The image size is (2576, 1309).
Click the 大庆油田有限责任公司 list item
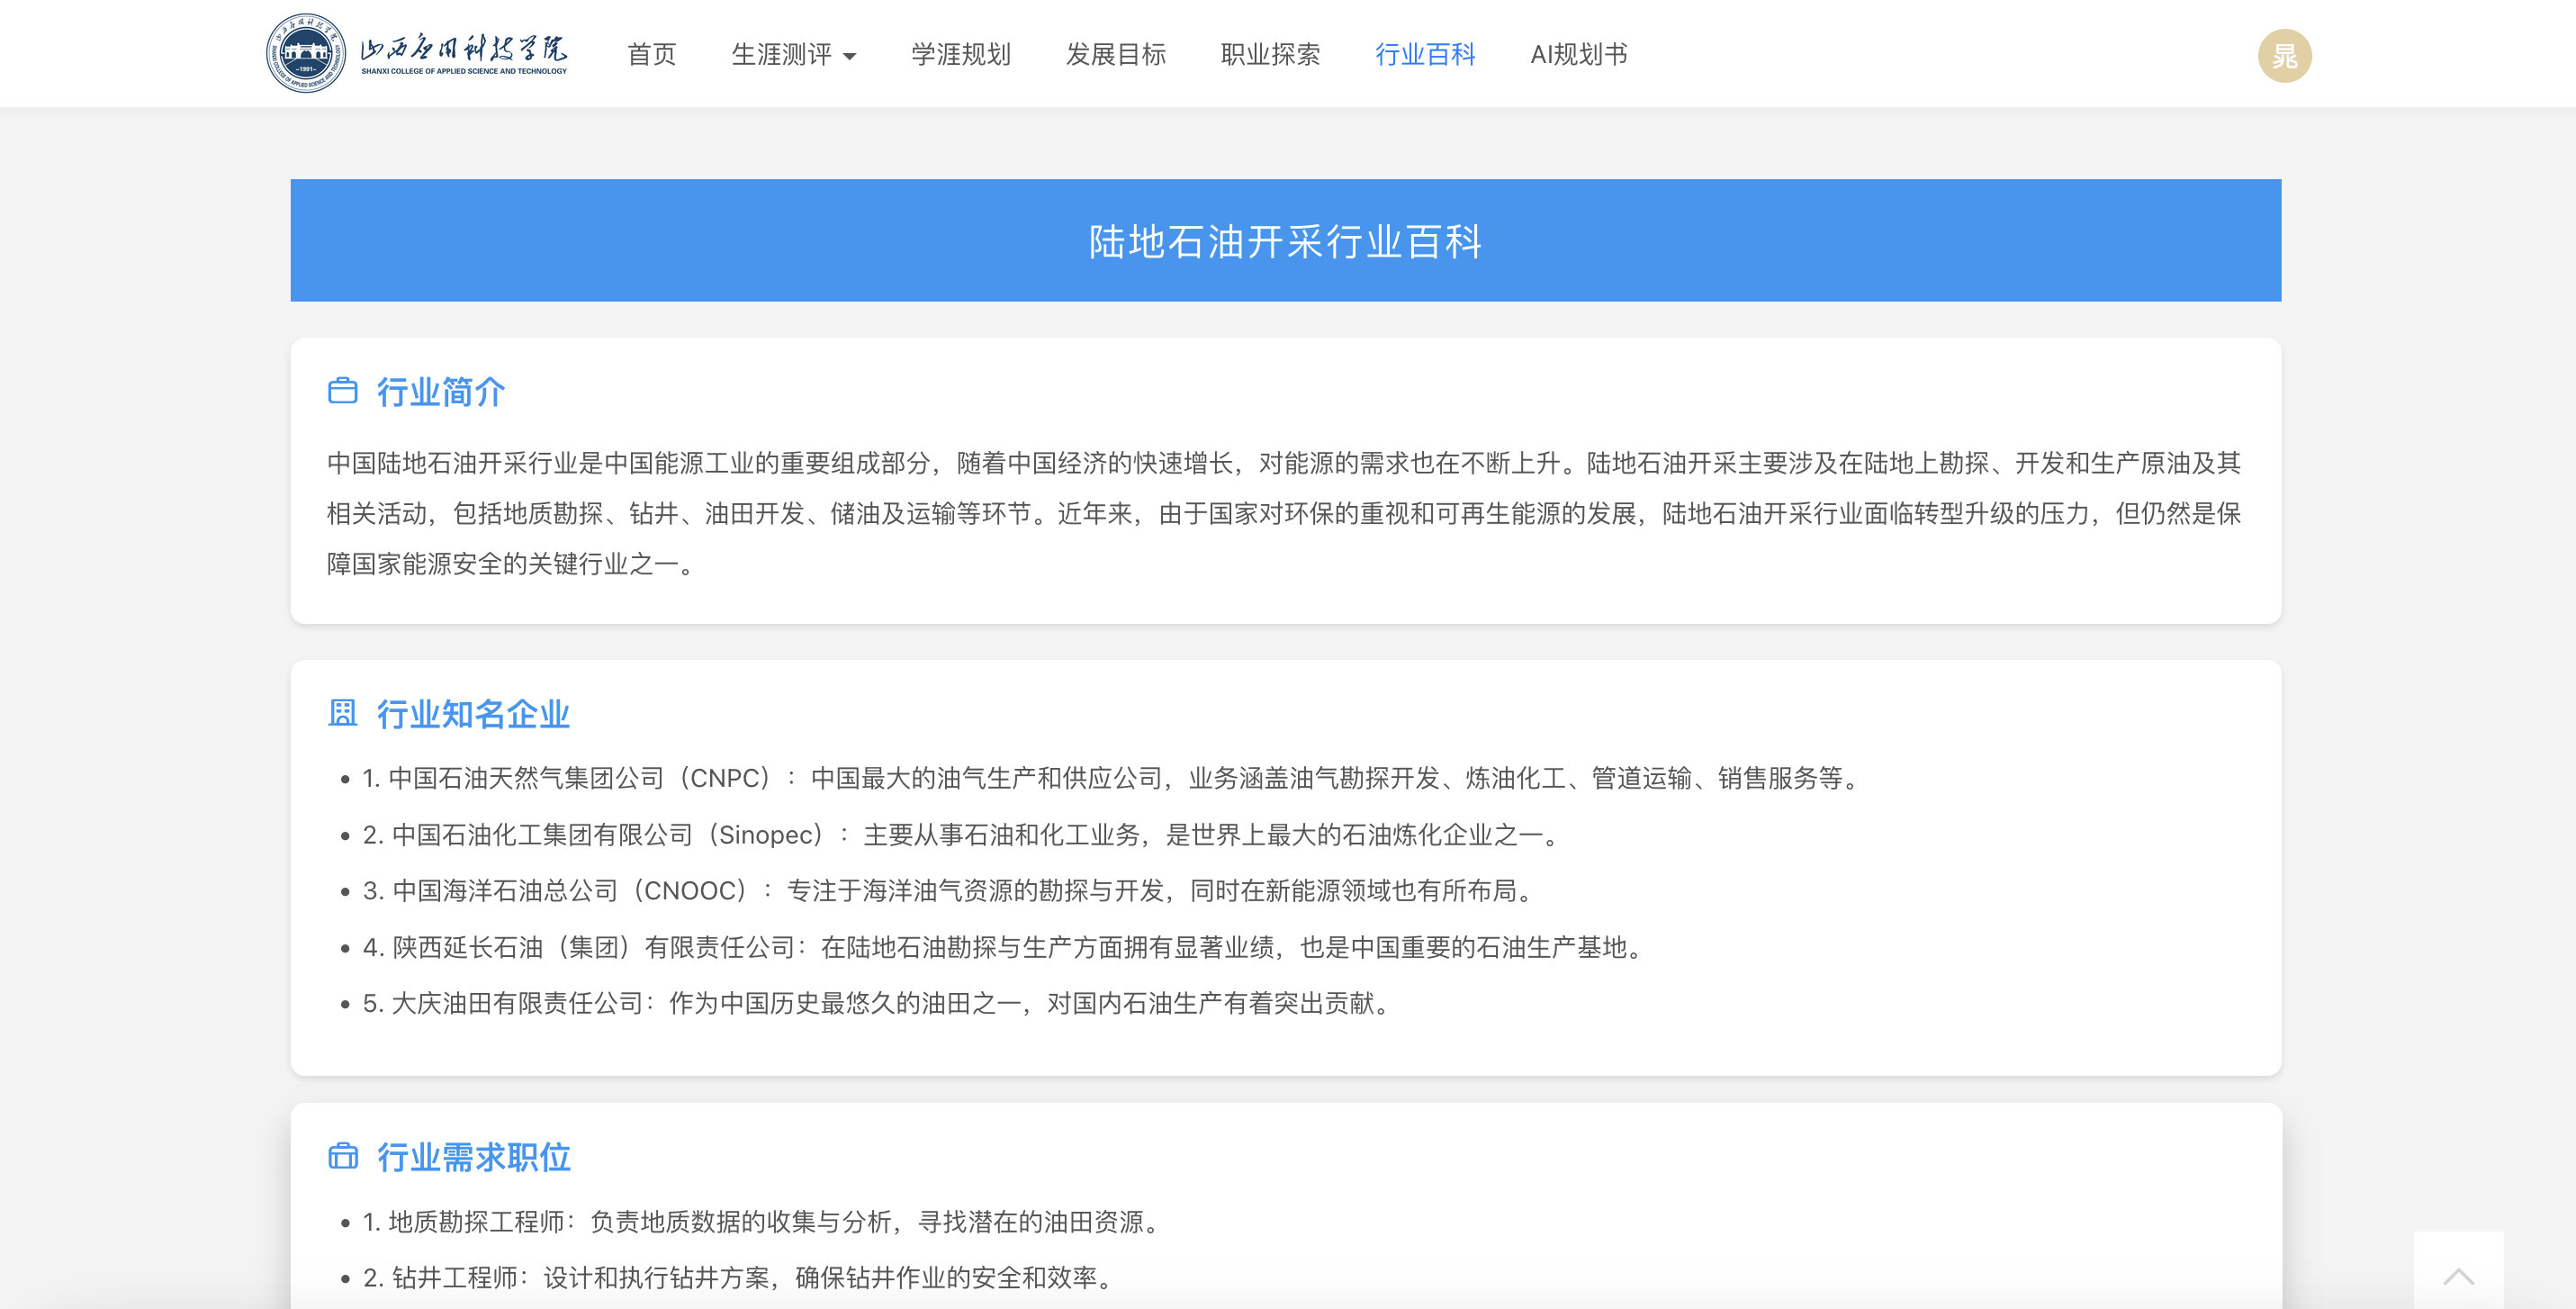tap(877, 1003)
